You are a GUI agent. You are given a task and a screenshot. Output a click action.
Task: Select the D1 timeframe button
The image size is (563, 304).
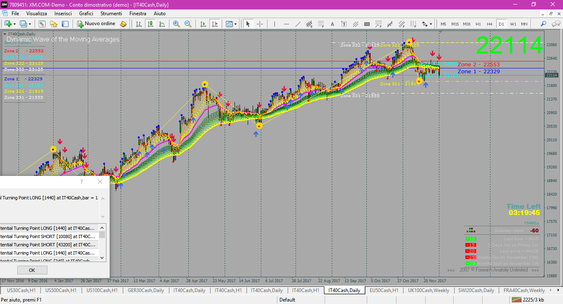tap(501, 24)
